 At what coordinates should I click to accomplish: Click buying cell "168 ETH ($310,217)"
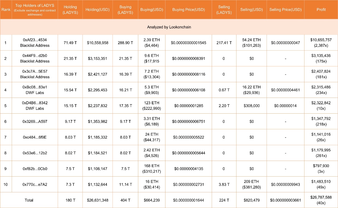tap(152, 169)
